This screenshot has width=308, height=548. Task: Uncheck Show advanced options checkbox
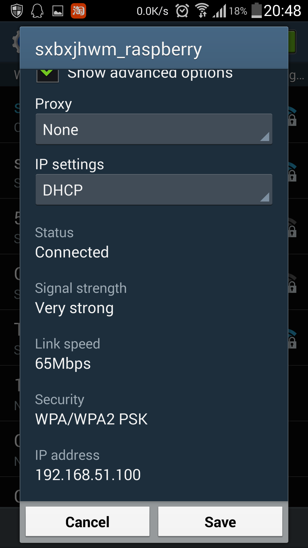[x=48, y=75]
